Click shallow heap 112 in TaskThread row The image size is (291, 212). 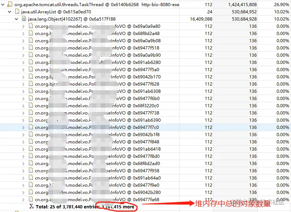208,4
